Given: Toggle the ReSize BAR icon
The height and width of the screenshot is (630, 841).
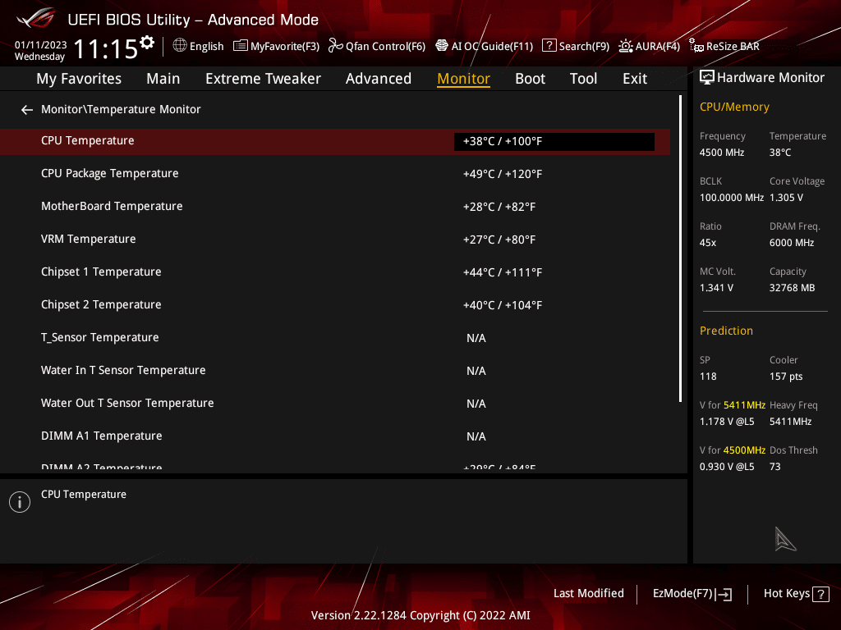Looking at the screenshot, I should tap(696, 46).
